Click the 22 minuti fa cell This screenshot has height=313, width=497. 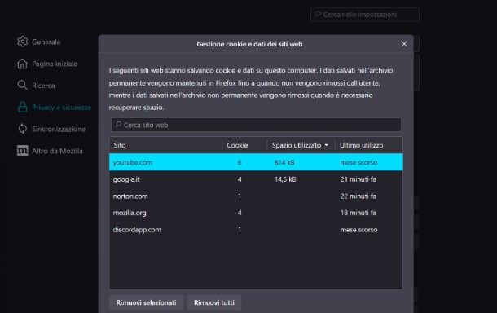[x=358, y=196]
